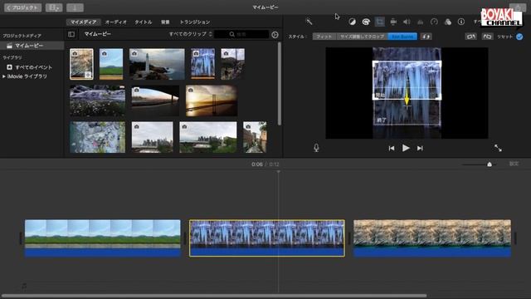
Task: Click the voiceover microphone icon
Action: click(x=316, y=148)
